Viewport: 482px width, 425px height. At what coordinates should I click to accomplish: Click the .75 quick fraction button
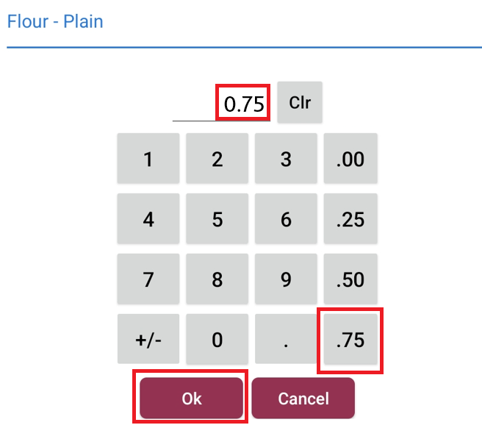click(350, 340)
